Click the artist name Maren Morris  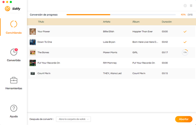pyautogui.click(x=110, y=53)
